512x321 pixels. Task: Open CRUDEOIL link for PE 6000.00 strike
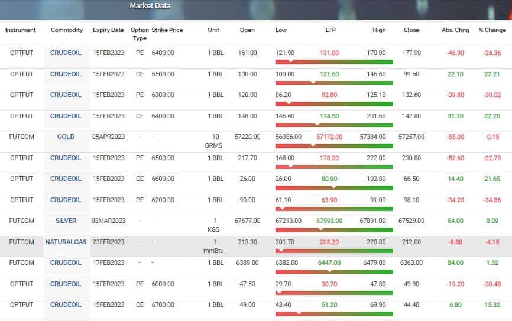pos(66,284)
